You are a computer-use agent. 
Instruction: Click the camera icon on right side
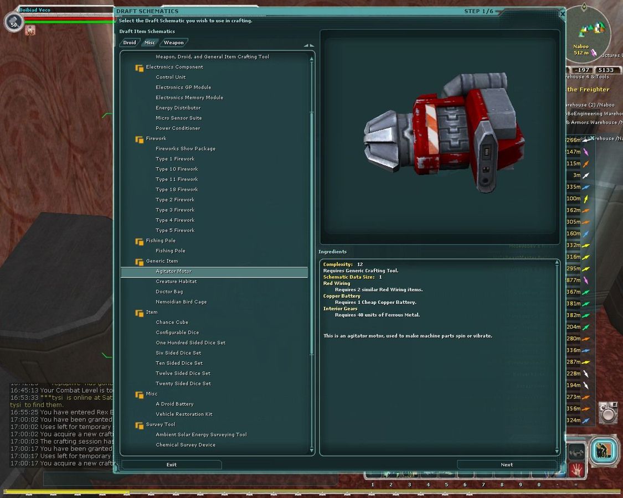(x=608, y=412)
